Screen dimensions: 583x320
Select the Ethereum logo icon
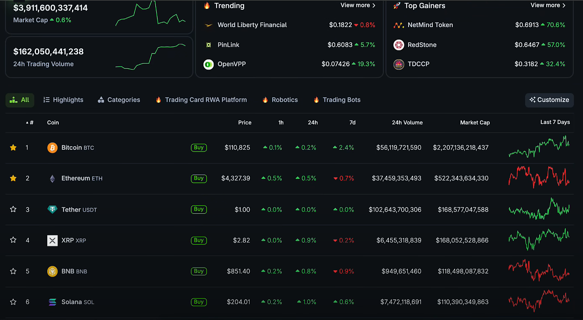[x=52, y=178]
